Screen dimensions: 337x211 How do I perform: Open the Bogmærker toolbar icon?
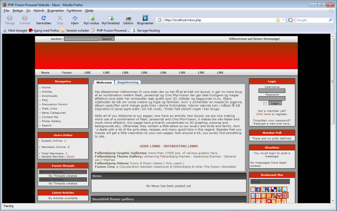click(x=145, y=20)
